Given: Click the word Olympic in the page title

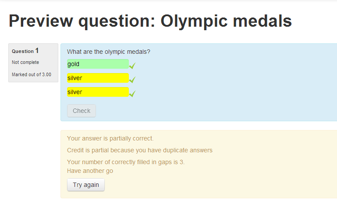Looking at the screenshot, I should [194, 21].
